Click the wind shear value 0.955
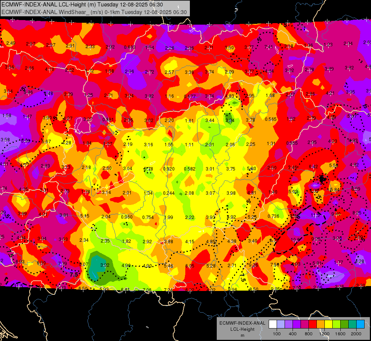This screenshot has height=341, width=371. pos(292,143)
